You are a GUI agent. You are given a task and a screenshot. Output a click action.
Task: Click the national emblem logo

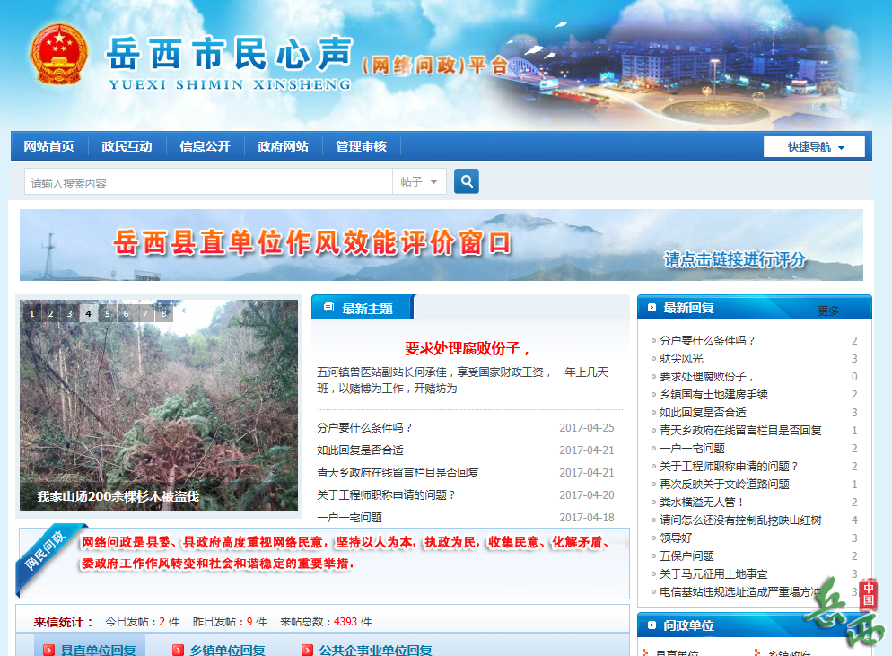59,57
